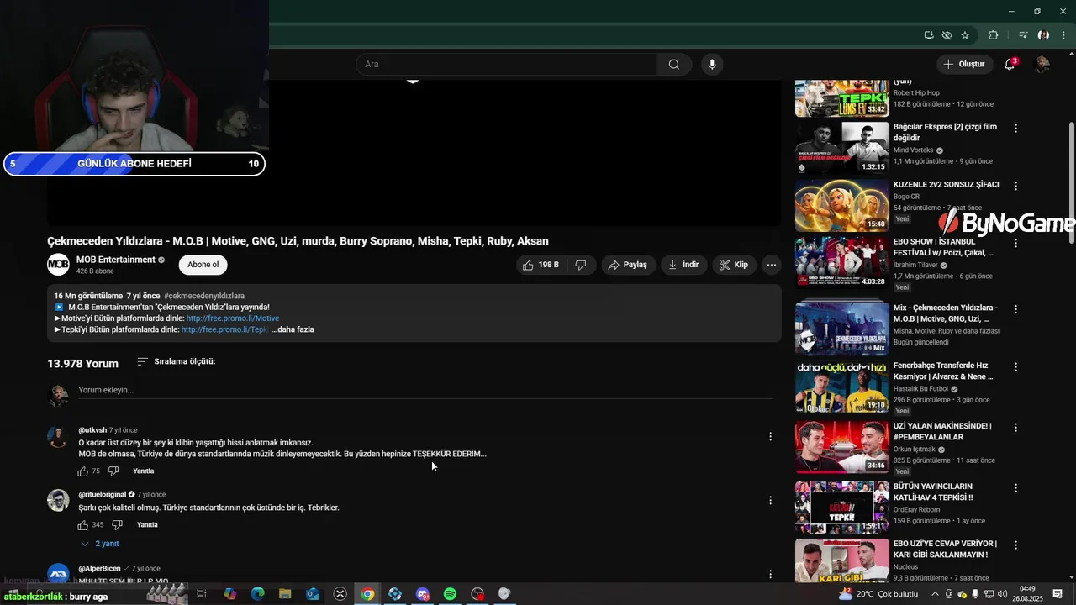
Task: Open Spotify from the taskbar
Action: (450, 594)
